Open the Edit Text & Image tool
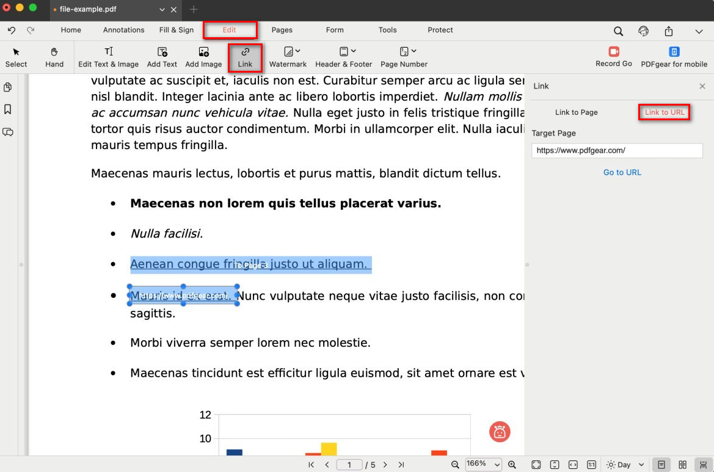714x472 pixels. [x=108, y=57]
